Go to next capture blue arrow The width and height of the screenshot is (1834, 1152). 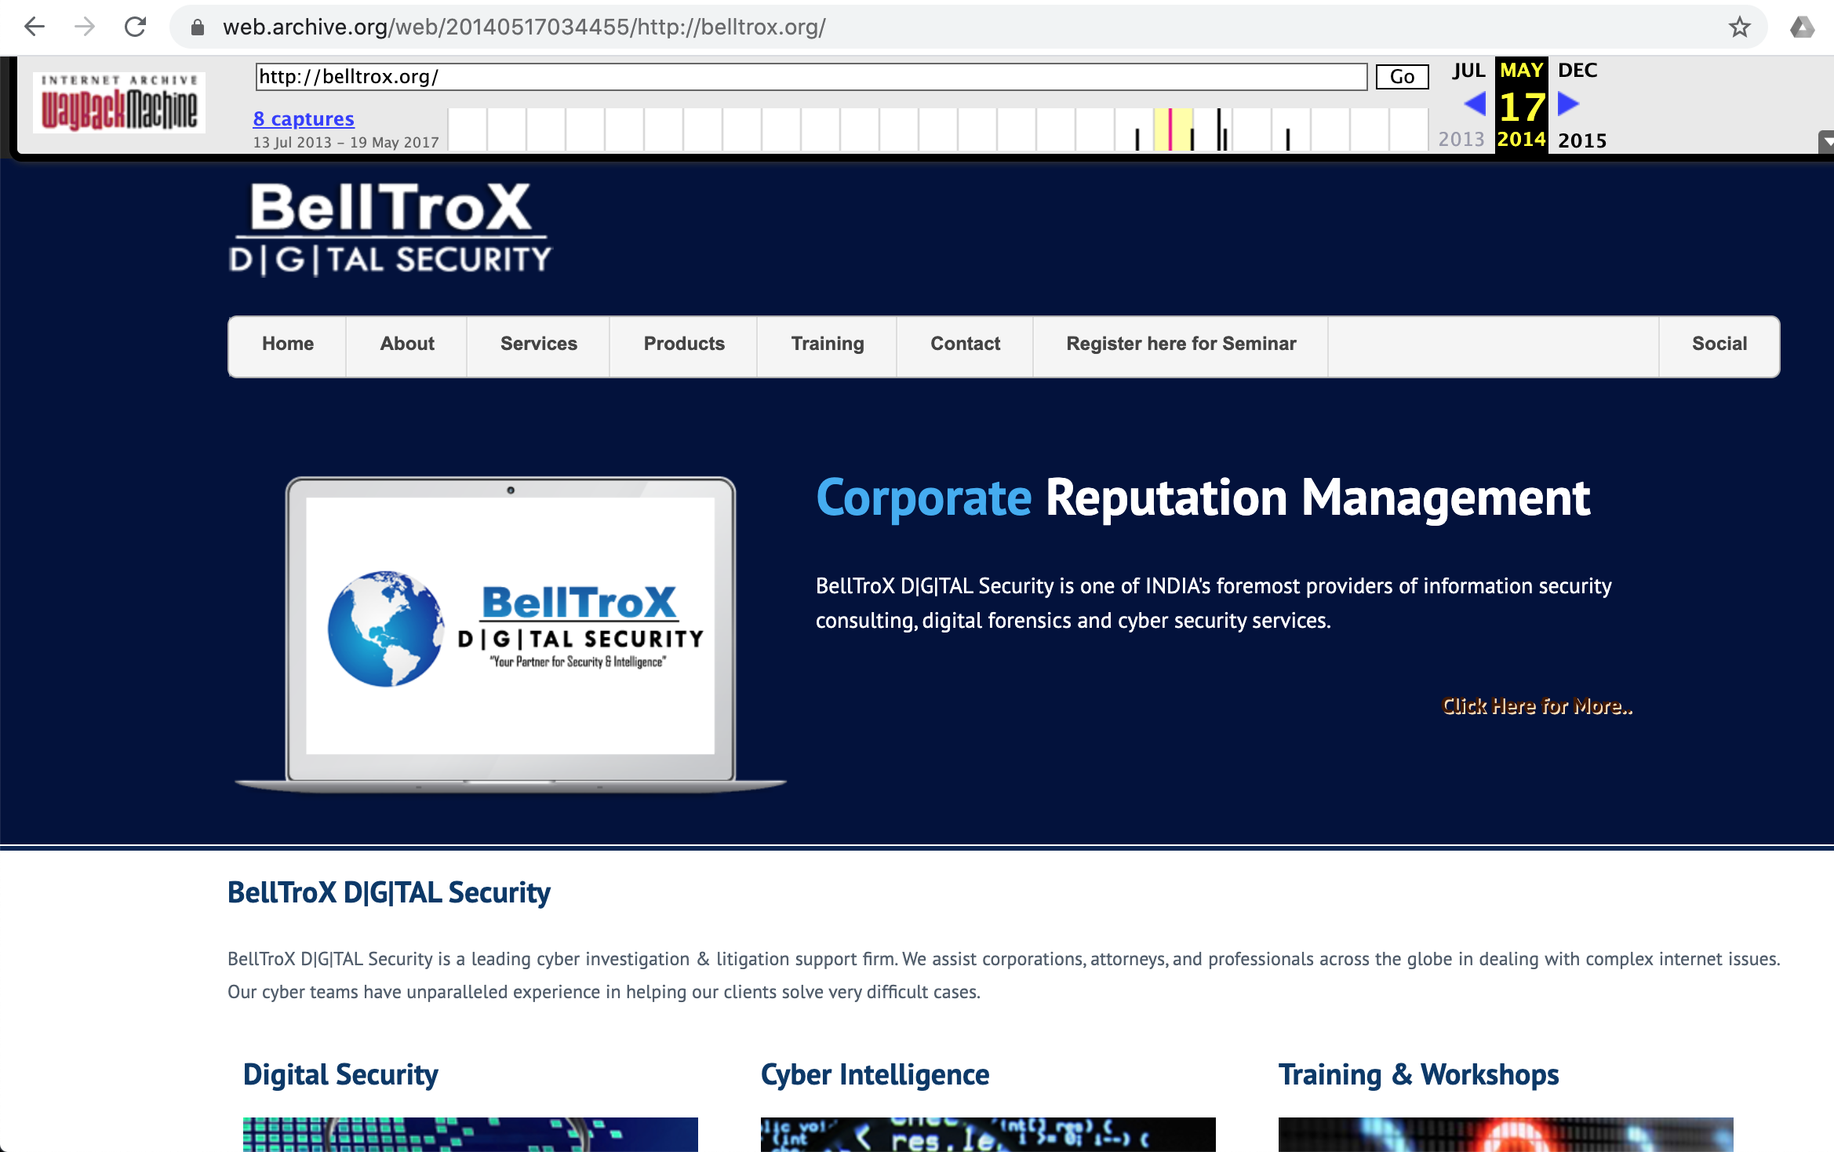pyautogui.click(x=1568, y=104)
